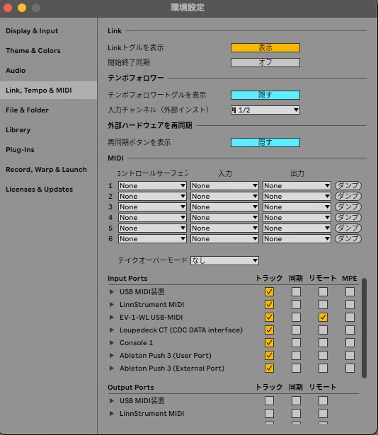Enable リモート for LinnStrument MIDI input

click(x=323, y=305)
